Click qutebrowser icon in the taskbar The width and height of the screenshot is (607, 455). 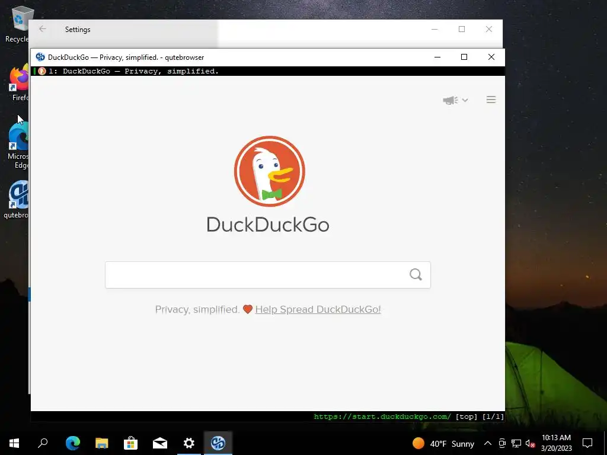[x=218, y=443]
